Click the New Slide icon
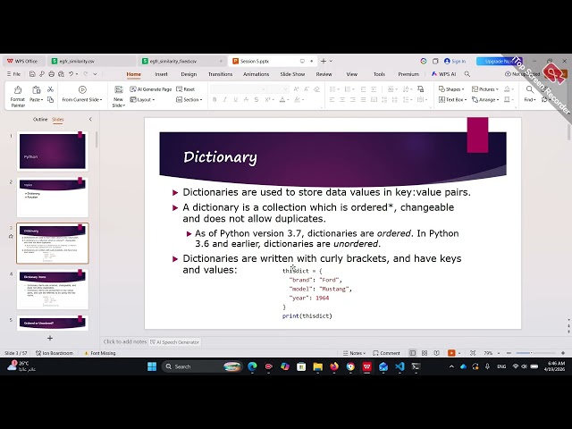This screenshot has height=429, width=572. [119, 89]
